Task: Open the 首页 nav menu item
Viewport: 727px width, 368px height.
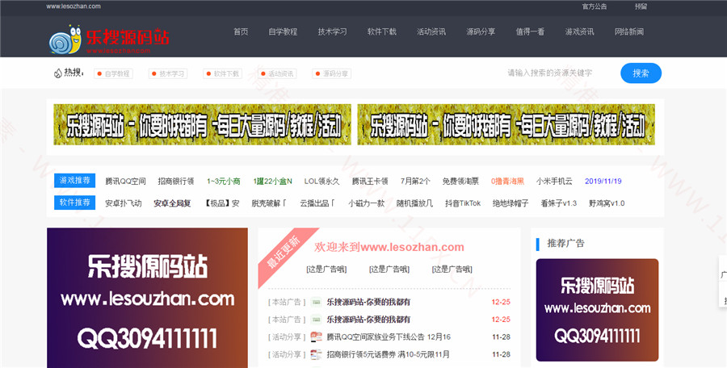Action: [x=241, y=32]
